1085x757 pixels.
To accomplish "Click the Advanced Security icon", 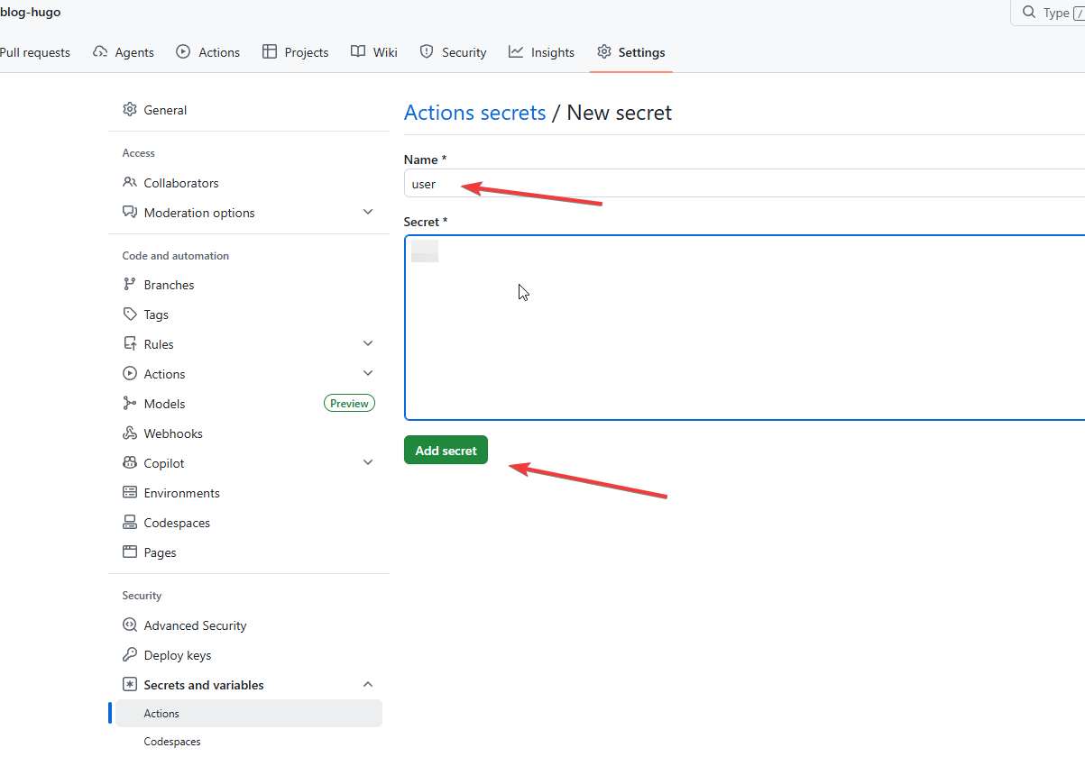I will pos(129,625).
